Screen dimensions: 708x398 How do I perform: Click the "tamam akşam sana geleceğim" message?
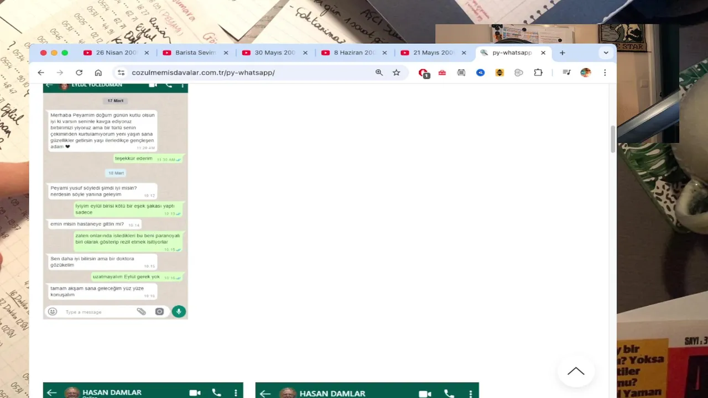102,292
